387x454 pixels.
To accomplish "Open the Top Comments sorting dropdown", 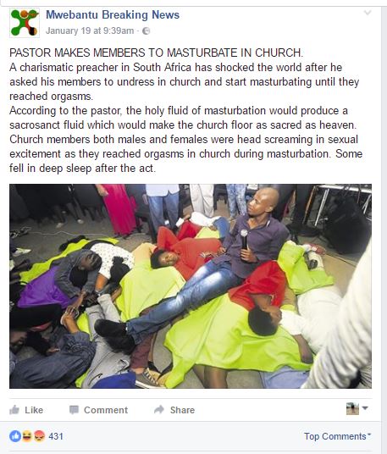I will [x=338, y=436].
